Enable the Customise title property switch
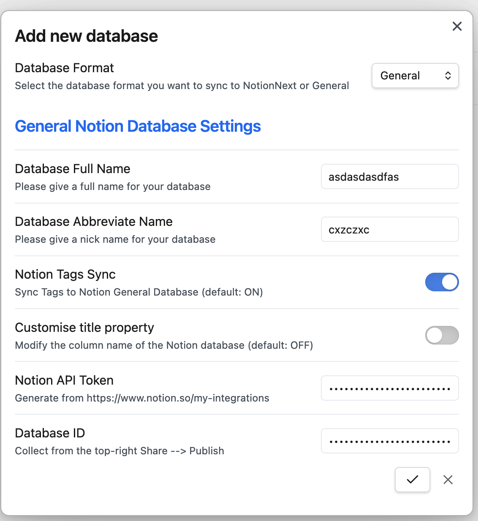 coord(442,335)
